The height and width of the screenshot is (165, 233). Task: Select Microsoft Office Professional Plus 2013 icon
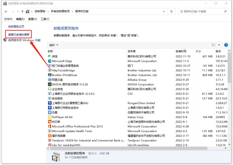coord(50,126)
